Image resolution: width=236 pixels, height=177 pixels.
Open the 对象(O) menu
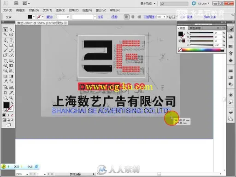[34, 10]
